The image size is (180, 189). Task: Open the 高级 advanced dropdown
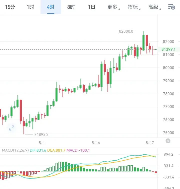click(154, 7)
